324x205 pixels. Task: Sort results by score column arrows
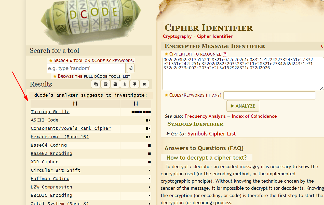click(136, 104)
